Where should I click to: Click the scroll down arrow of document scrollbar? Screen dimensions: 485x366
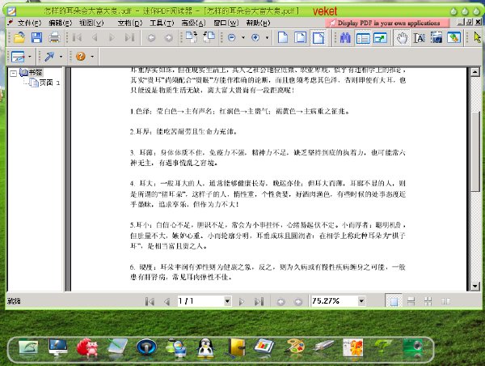tap(475, 287)
